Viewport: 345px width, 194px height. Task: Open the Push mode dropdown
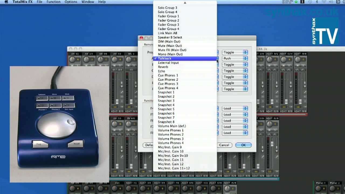click(x=235, y=58)
